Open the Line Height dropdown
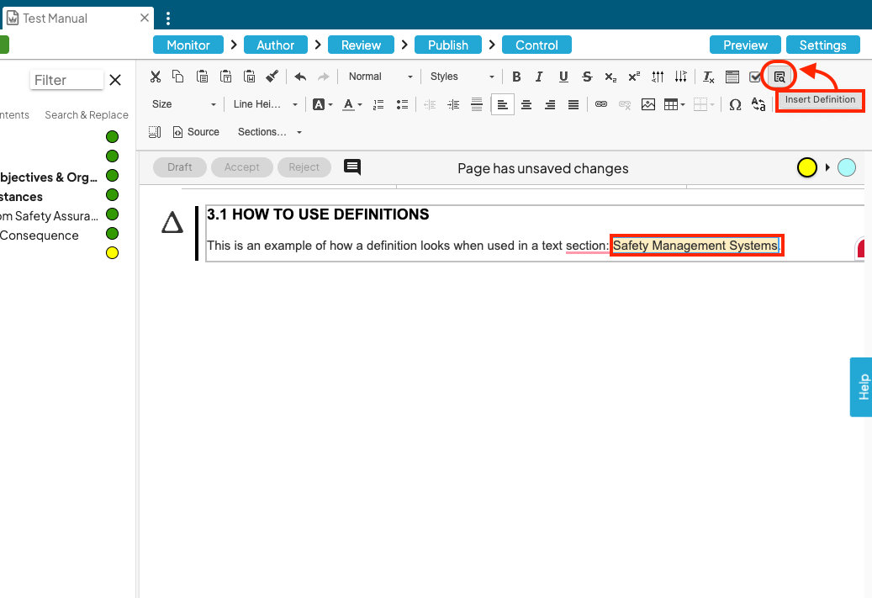This screenshot has width=872, height=598. click(265, 104)
